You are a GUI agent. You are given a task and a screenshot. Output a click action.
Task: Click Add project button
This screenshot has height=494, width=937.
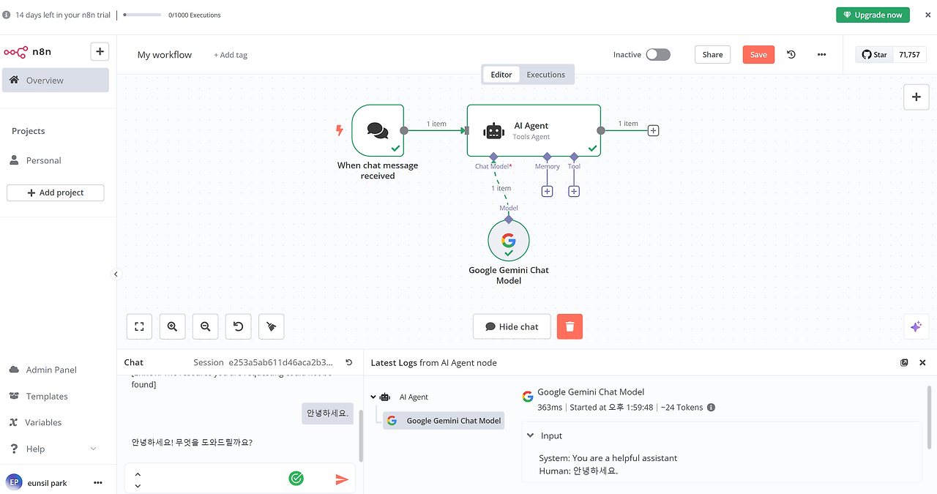click(56, 192)
